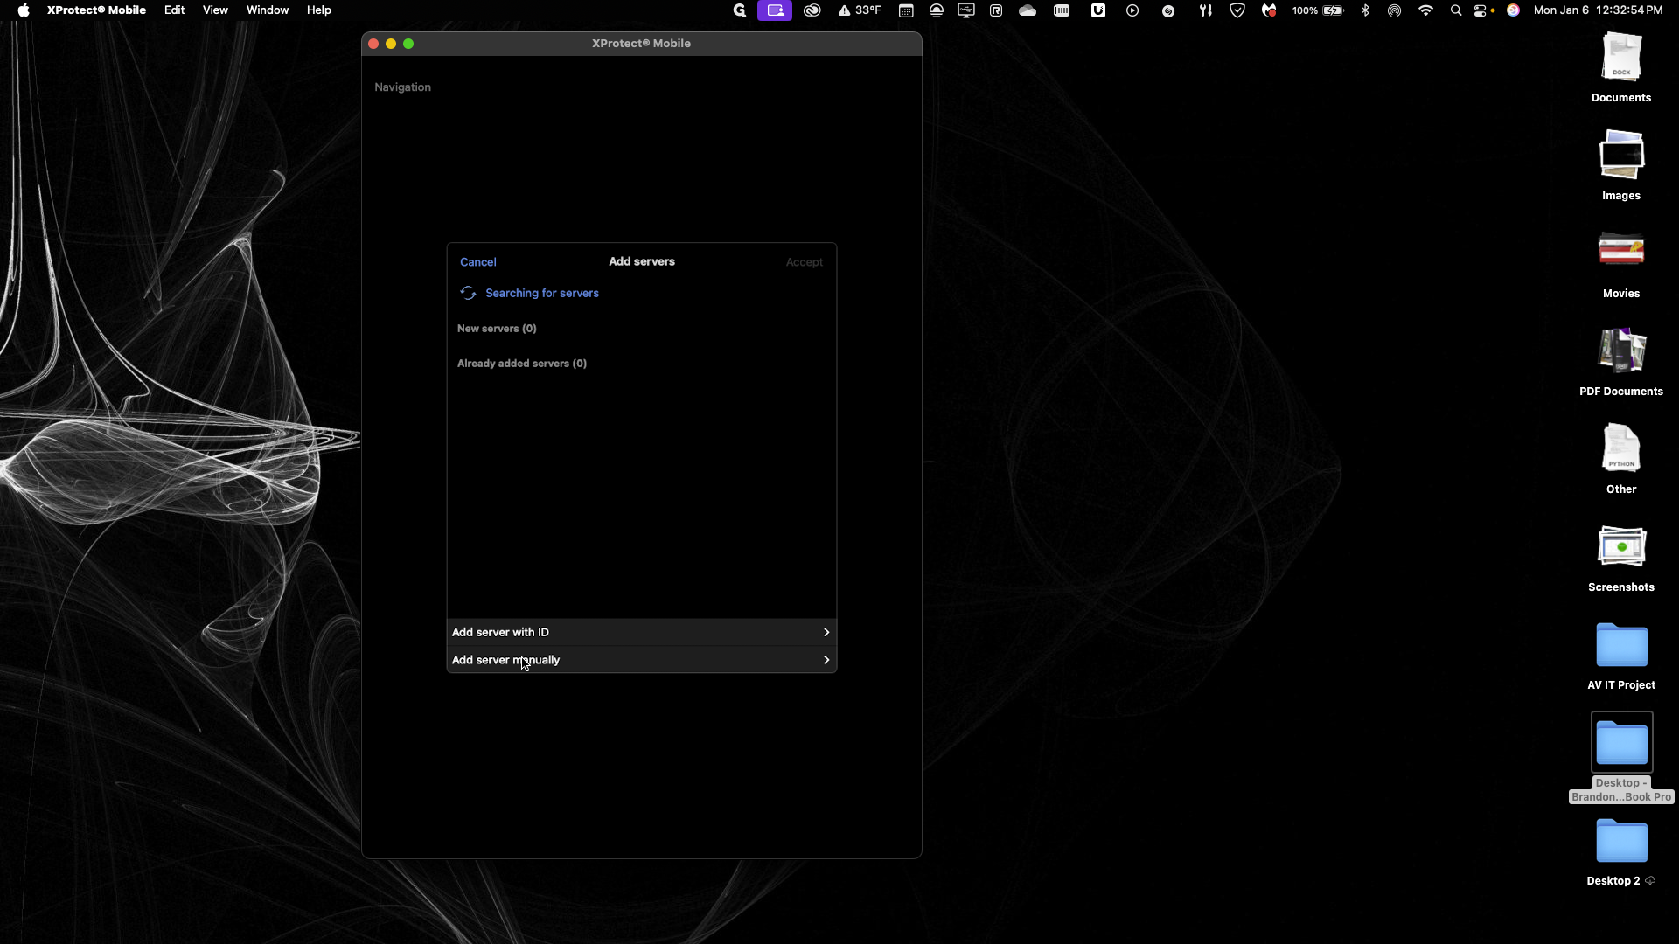Open the Wi-Fi menu

pyautogui.click(x=1426, y=10)
